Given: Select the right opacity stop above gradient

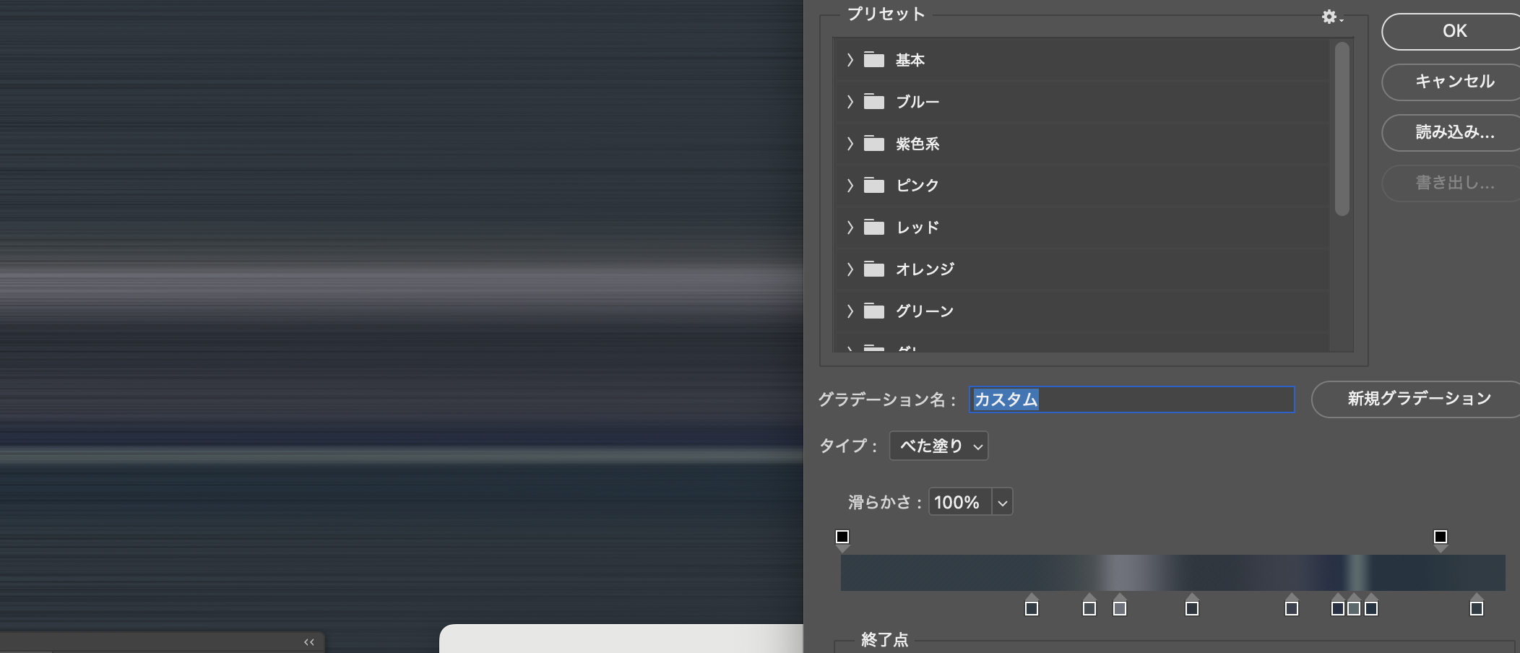Looking at the screenshot, I should [x=1440, y=537].
